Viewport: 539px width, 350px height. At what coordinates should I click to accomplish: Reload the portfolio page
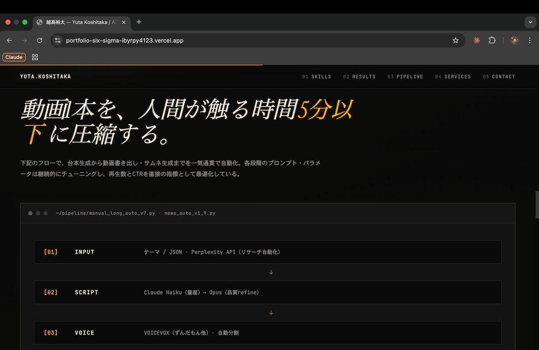39,40
